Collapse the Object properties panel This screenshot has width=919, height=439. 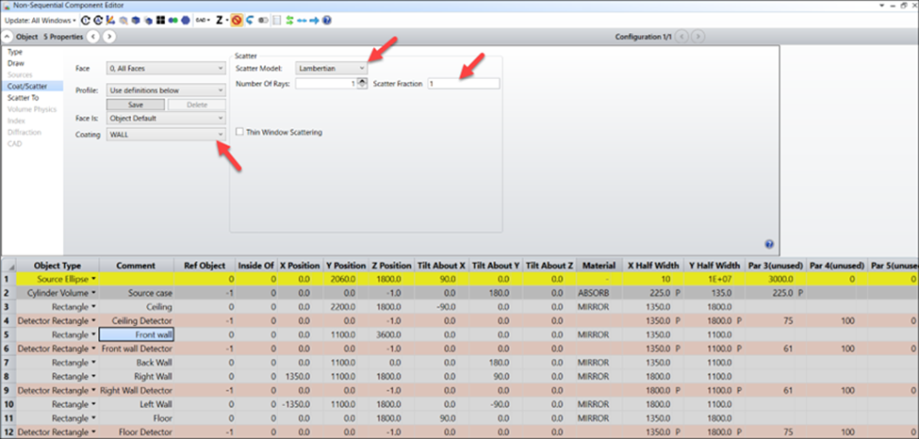pyautogui.click(x=8, y=37)
